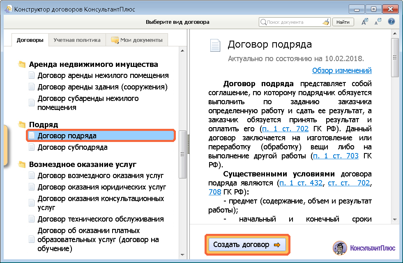The height and width of the screenshot is (263, 403).
Task: Select Договор возмездного оказания услуг
Action: (x=101, y=176)
